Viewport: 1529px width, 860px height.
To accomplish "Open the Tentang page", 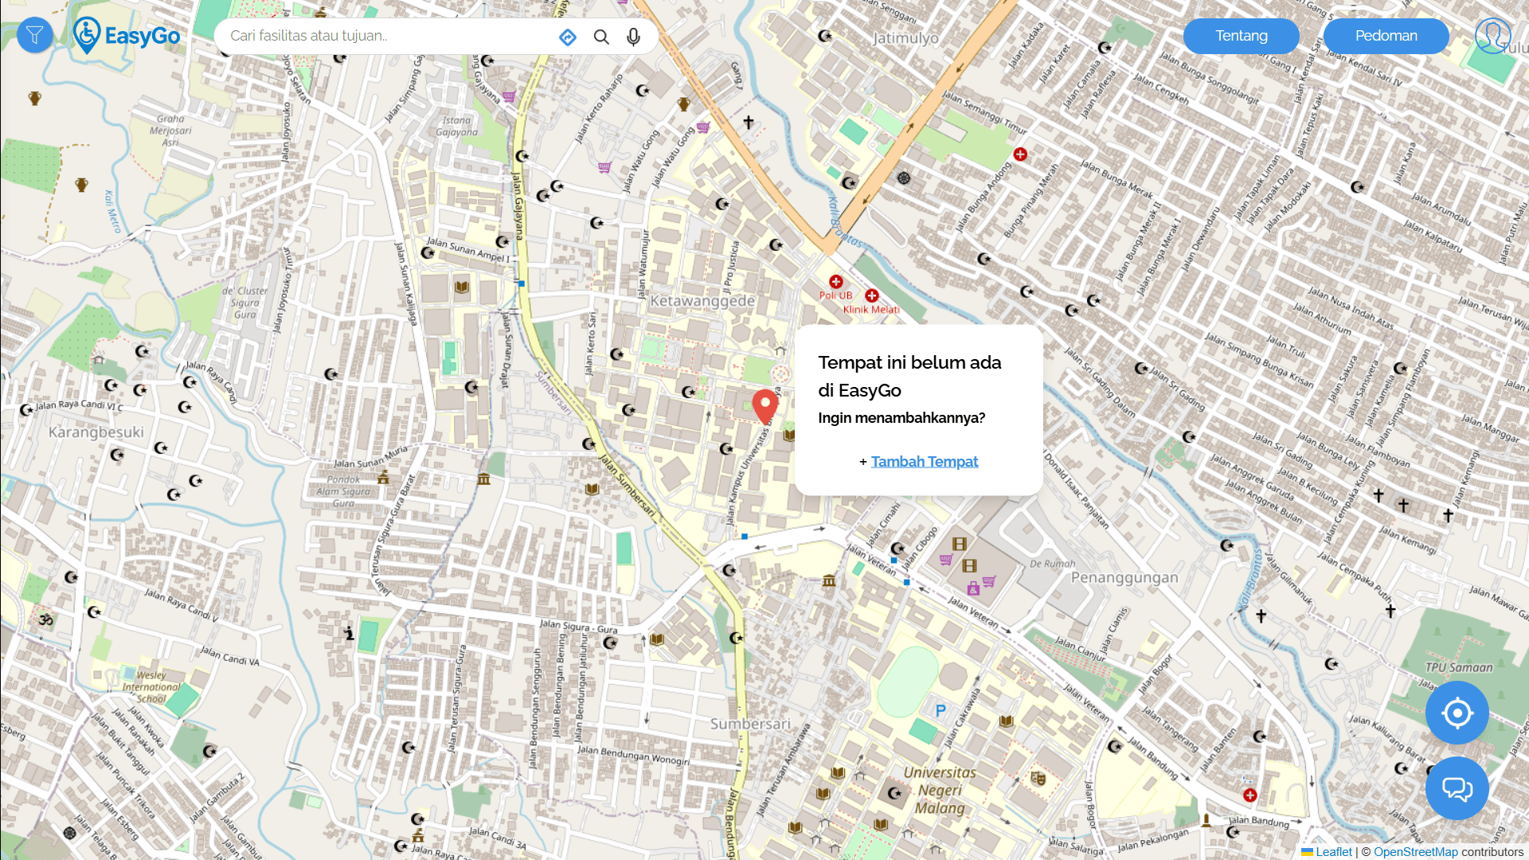I will pyautogui.click(x=1241, y=36).
